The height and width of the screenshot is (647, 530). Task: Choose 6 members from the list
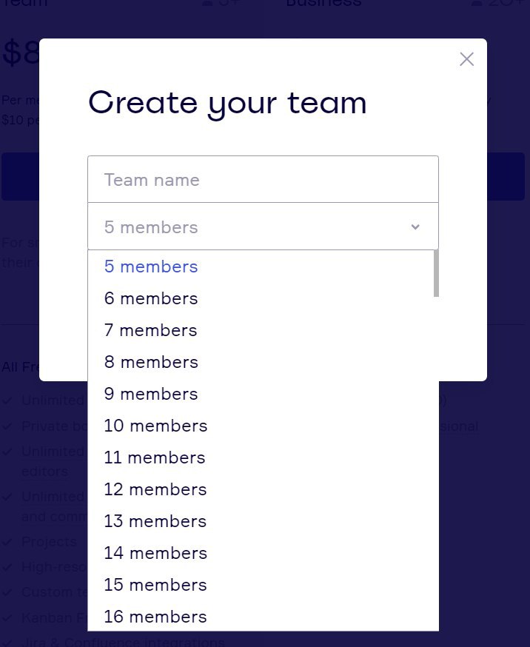(x=151, y=298)
